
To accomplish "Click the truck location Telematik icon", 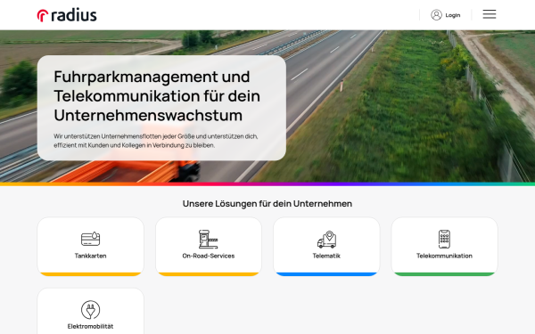I will pyautogui.click(x=326, y=240).
